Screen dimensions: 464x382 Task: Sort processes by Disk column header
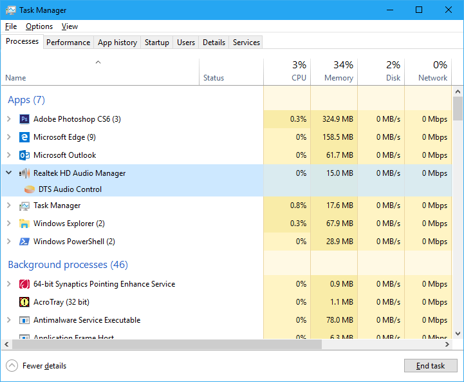coord(381,72)
